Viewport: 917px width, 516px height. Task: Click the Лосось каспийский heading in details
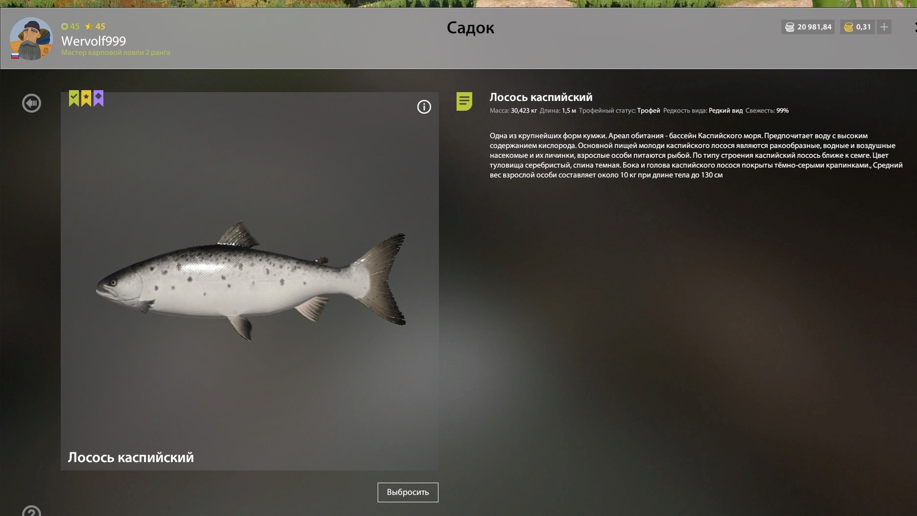(541, 97)
